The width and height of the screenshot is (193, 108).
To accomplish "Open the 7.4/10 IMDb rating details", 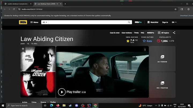I will click(x=132, y=41).
